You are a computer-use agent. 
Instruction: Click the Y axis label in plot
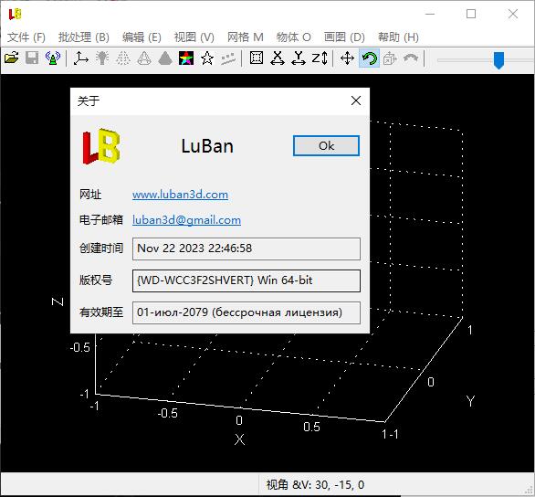tap(470, 401)
